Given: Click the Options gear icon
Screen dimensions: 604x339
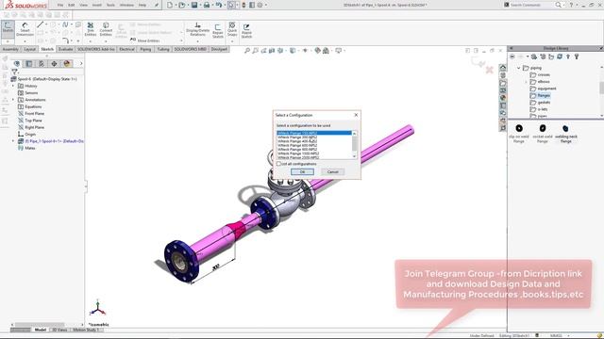Looking at the screenshot, I should pyautogui.click(x=260, y=5).
